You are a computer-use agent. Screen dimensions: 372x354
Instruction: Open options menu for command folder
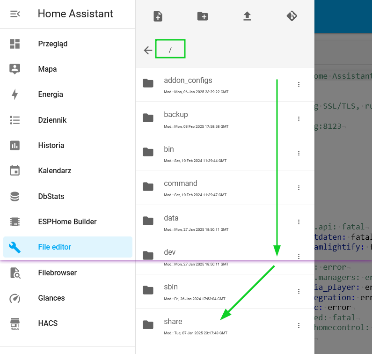[x=299, y=188]
